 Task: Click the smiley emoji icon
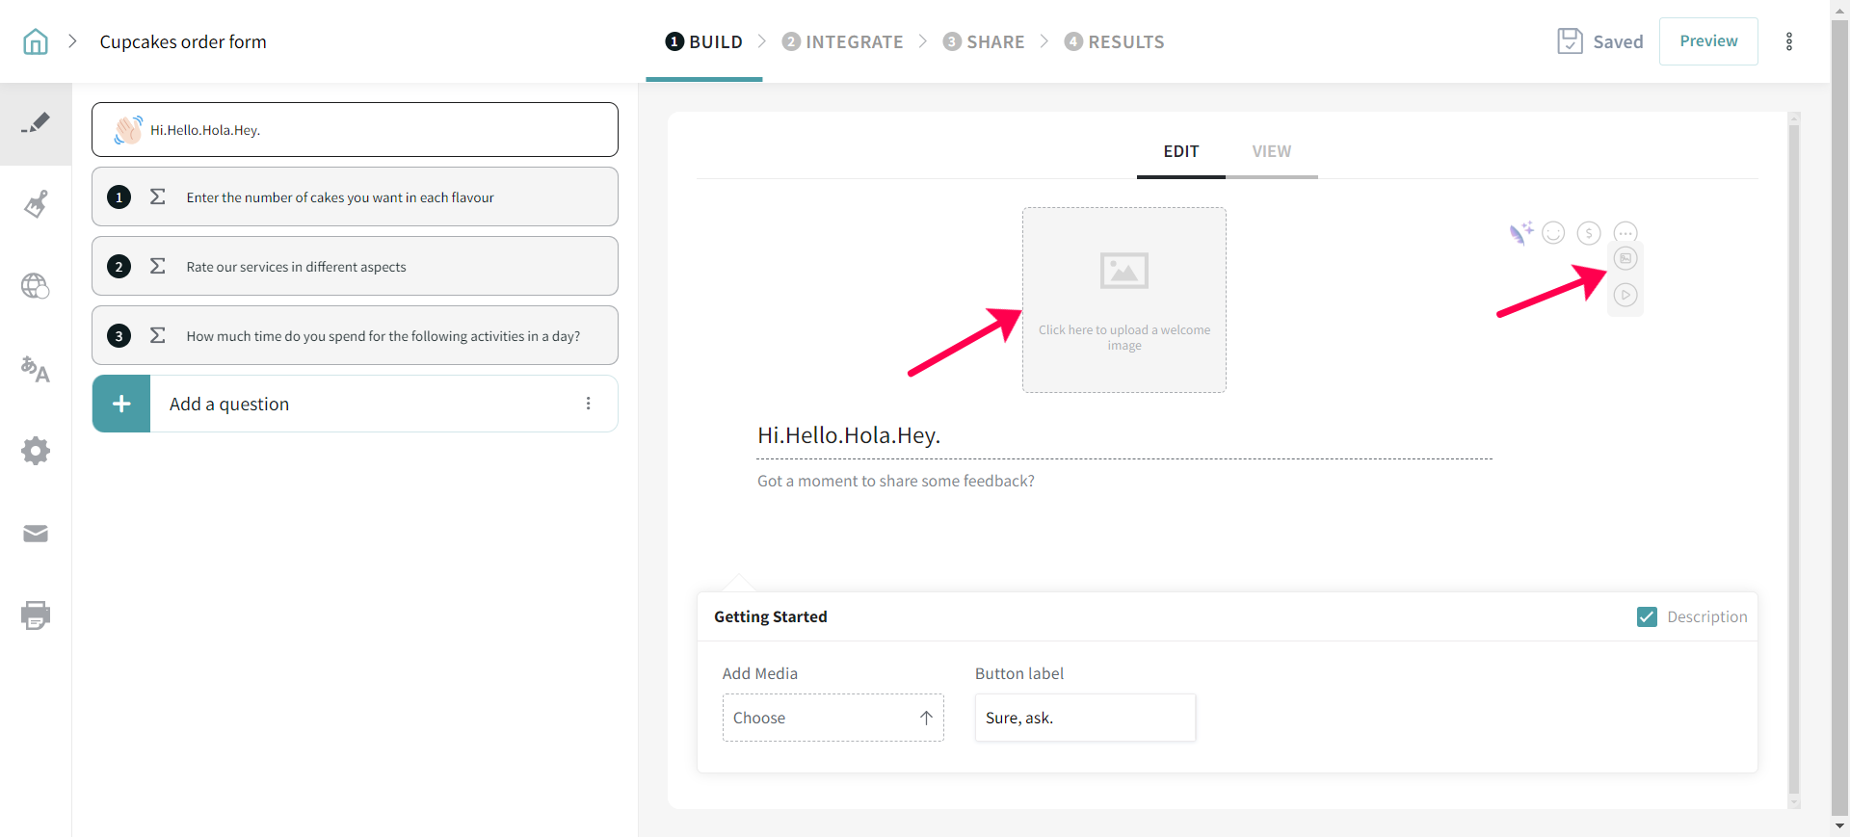pos(1553,233)
